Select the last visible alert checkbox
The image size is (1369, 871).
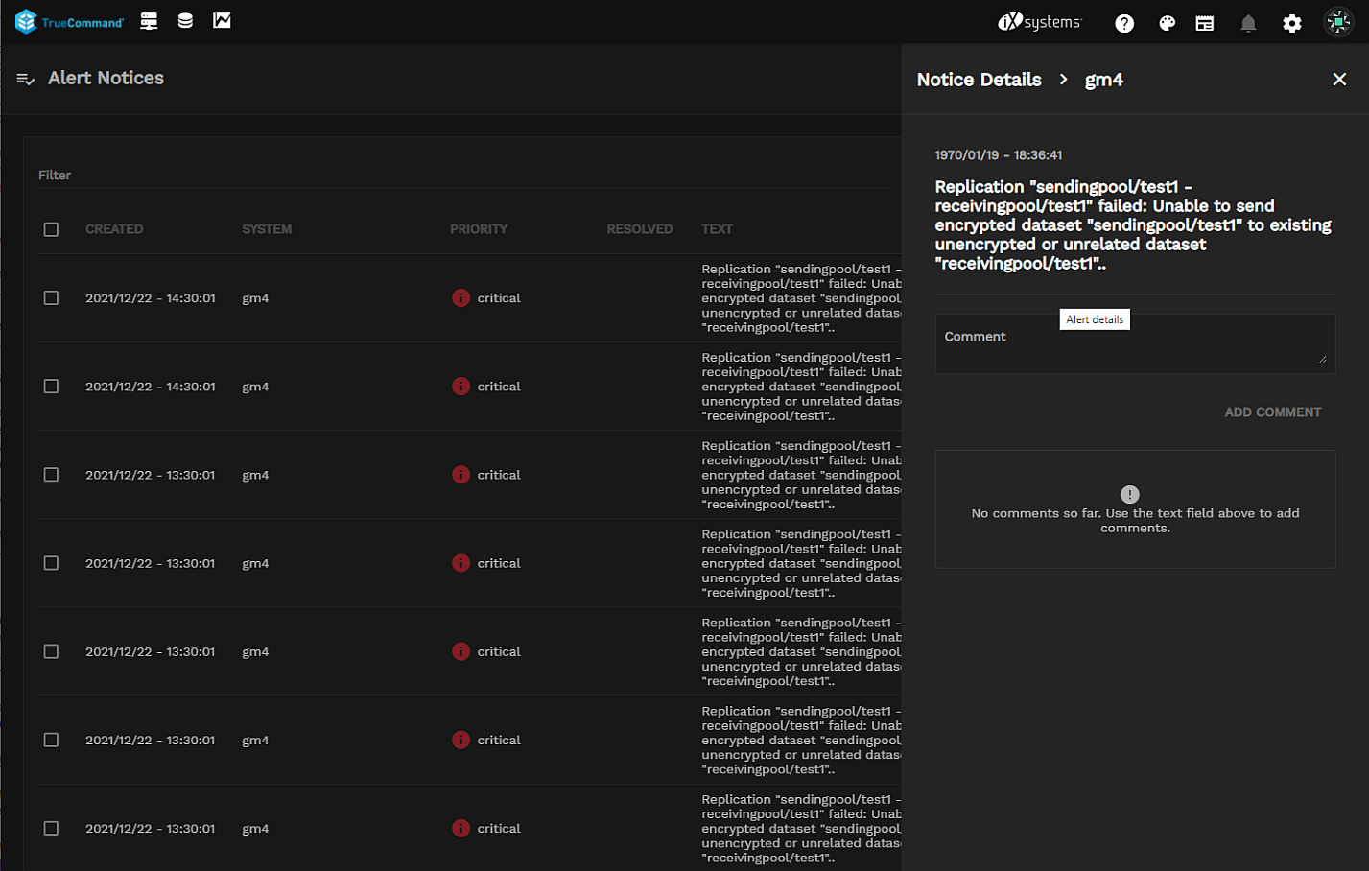(x=51, y=829)
